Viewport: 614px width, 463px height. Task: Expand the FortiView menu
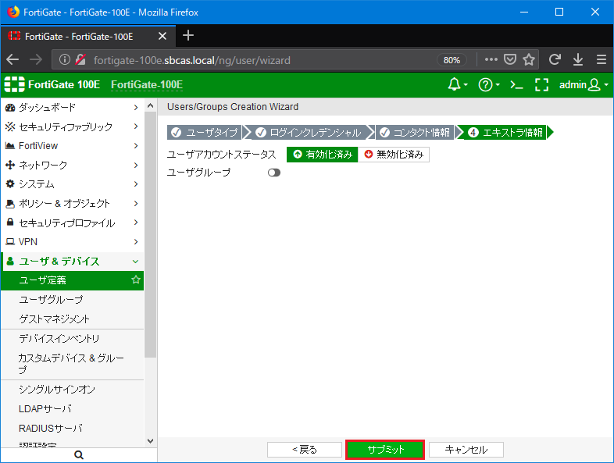[x=72, y=145]
